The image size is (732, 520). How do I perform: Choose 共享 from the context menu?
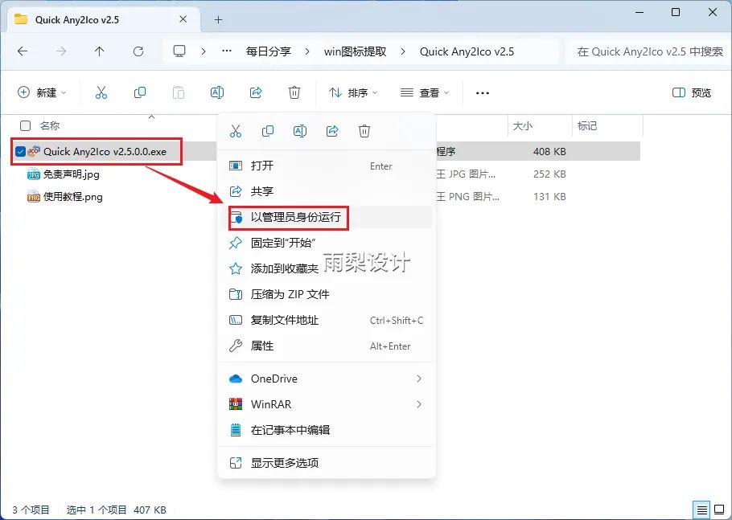327,191
